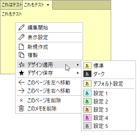Click the right arrow icon for moving page
Image resolution: width=140 pixels, height=135 pixels.
click(x=21, y=90)
